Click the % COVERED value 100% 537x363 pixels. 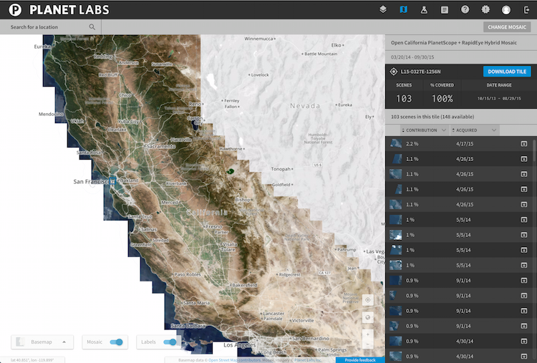coord(442,99)
